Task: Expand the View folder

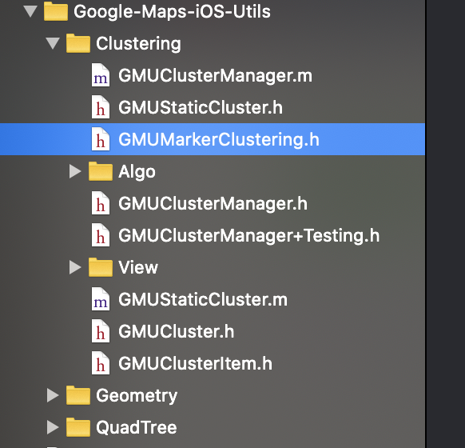Action: pyautogui.click(x=75, y=267)
